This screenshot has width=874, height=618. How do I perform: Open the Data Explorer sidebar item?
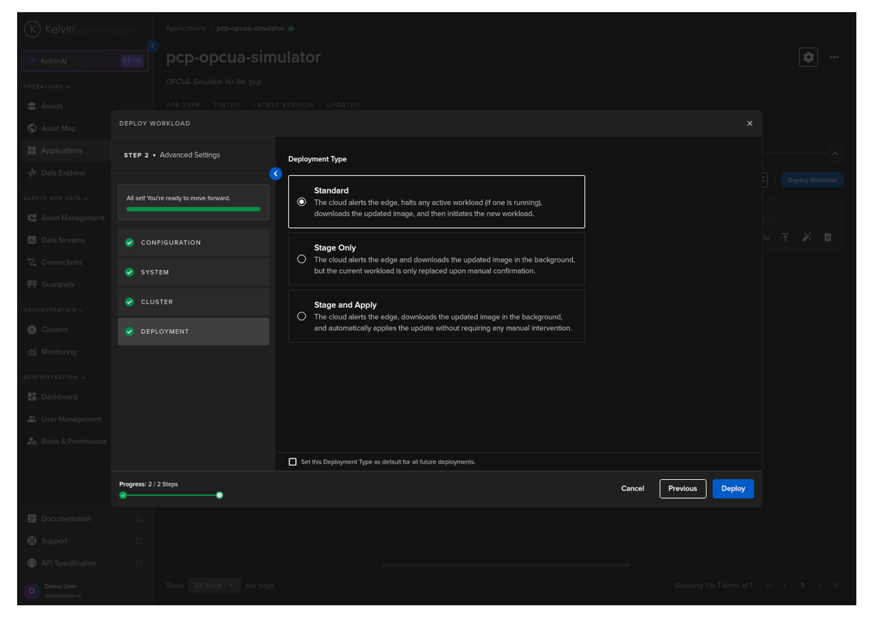tap(63, 173)
